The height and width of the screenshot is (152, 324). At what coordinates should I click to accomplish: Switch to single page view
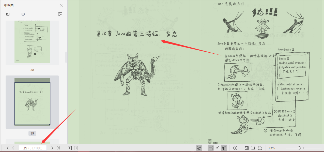217,148
